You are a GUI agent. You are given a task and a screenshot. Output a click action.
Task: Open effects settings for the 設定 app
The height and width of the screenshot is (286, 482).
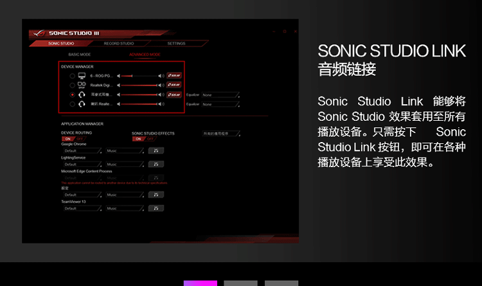point(156,194)
